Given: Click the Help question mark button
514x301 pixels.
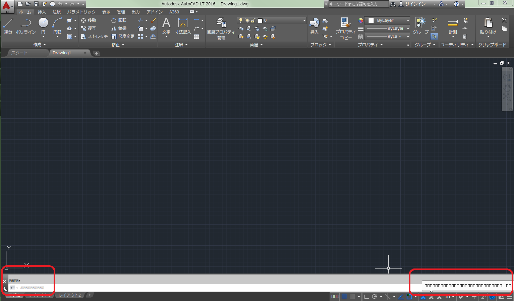Looking at the screenshot, I should 457,4.
